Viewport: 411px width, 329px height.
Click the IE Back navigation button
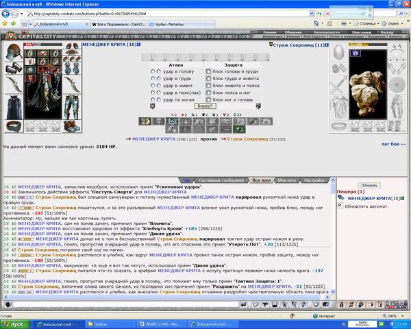coord(5,14)
